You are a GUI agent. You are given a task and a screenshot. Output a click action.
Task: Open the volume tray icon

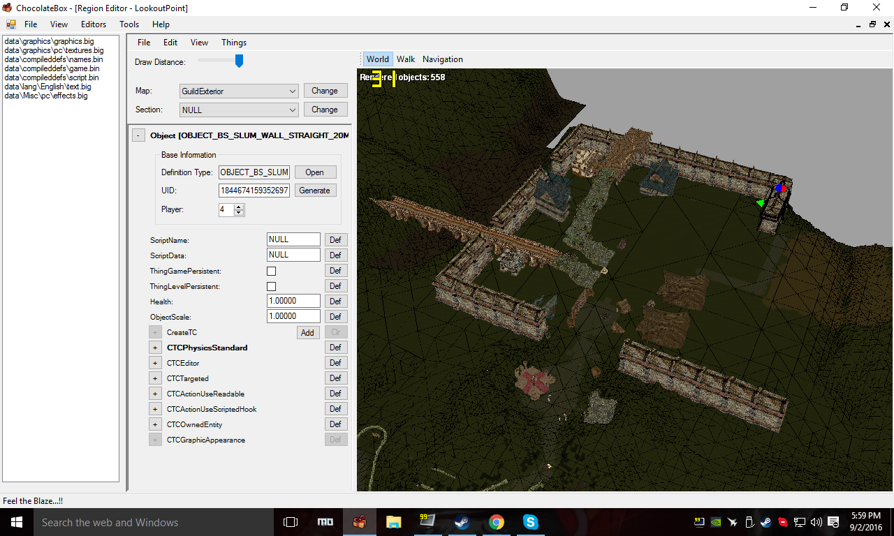click(x=816, y=522)
